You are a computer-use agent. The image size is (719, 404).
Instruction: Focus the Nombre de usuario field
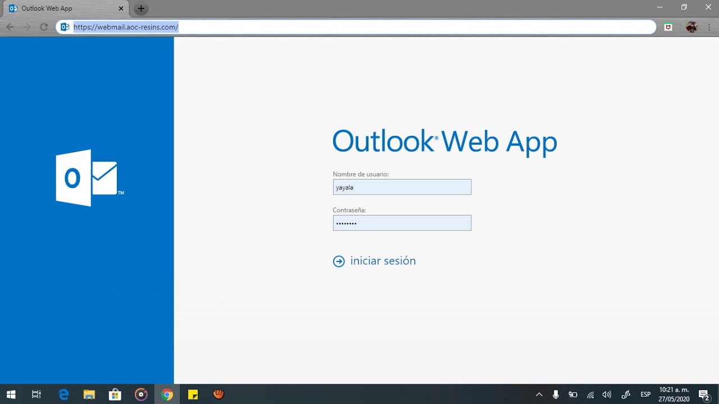(x=402, y=187)
